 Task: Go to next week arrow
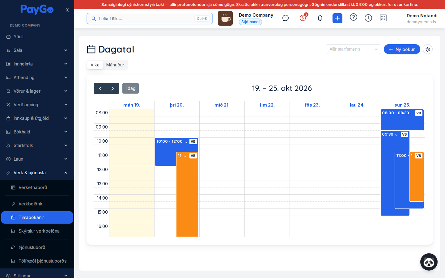[113, 89]
